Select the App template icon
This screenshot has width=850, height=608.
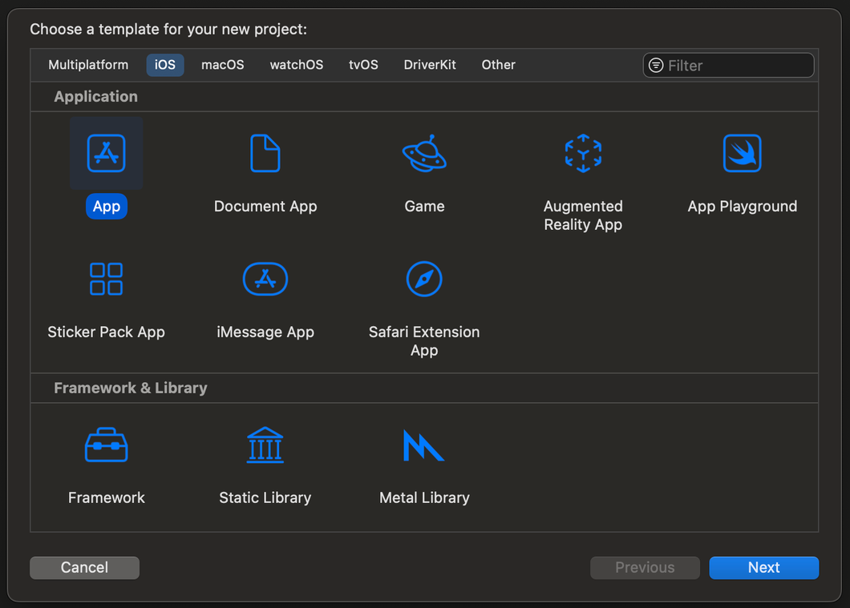(107, 153)
